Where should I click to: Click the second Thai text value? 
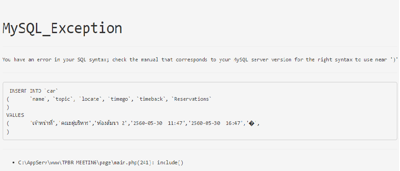75,124
